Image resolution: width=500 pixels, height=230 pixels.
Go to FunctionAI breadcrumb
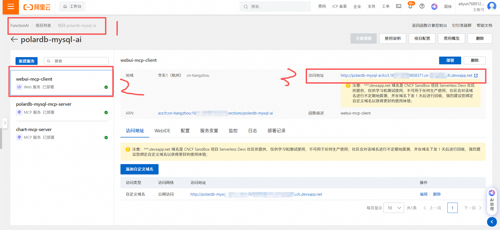coord(19,26)
